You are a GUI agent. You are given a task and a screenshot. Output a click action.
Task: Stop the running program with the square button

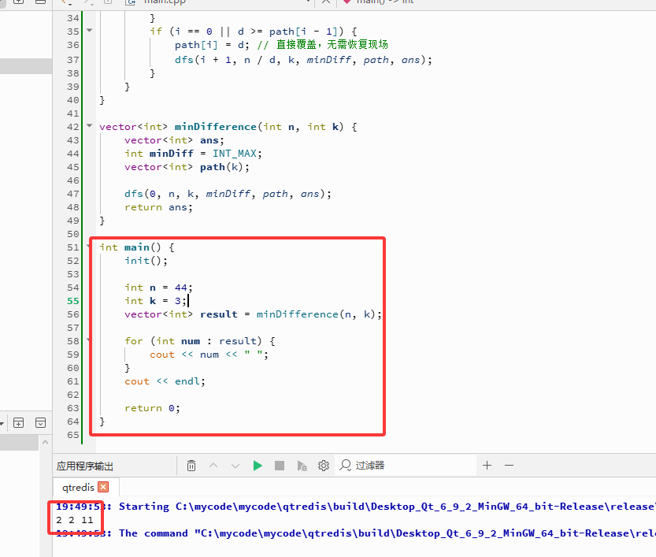[280, 466]
